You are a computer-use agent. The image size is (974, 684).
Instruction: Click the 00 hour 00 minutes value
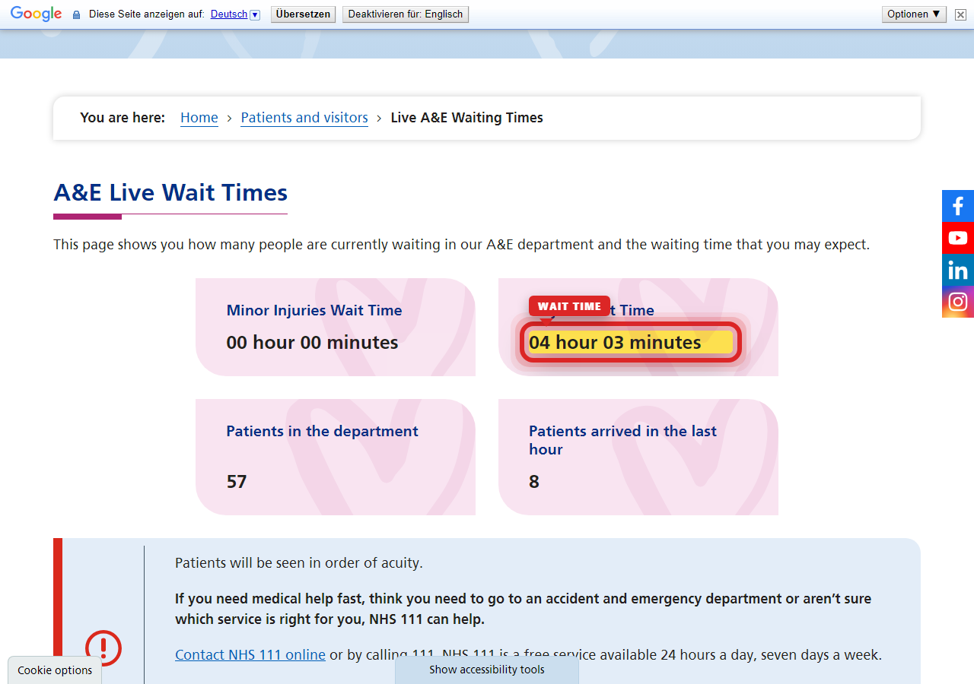click(312, 342)
